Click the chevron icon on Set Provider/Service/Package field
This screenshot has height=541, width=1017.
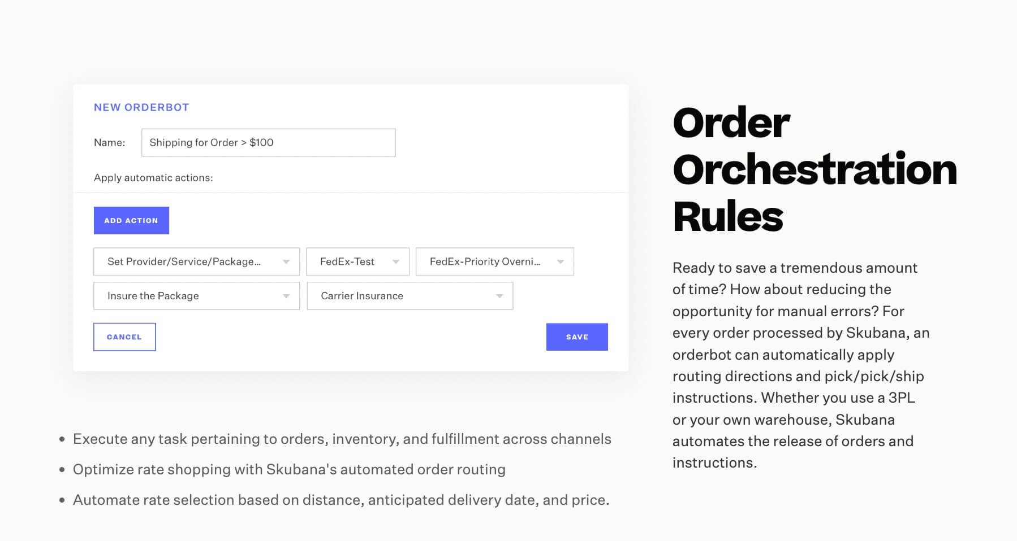tap(286, 261)
